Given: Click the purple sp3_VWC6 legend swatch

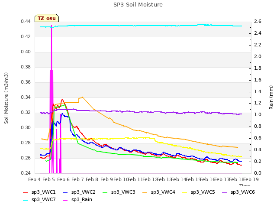Looking at the screenshot, I should (x=225, y=192).
